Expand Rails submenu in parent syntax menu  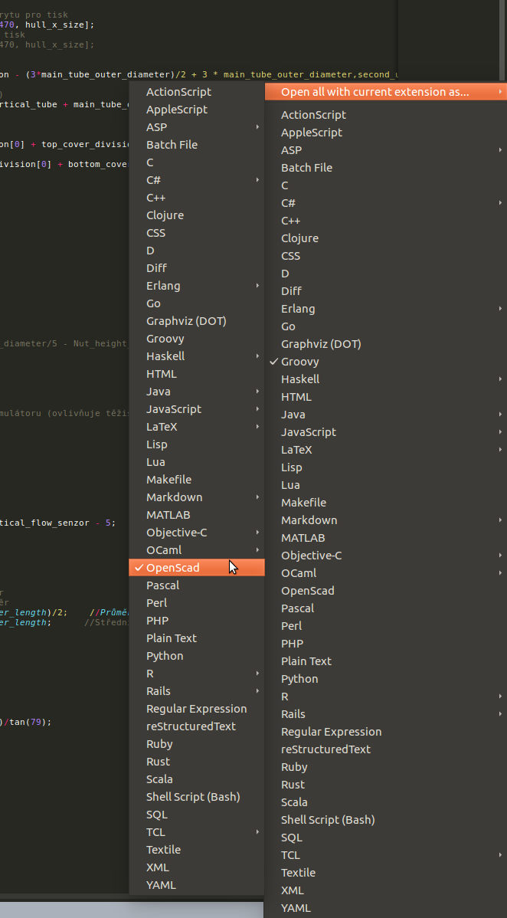coord(257,691)
